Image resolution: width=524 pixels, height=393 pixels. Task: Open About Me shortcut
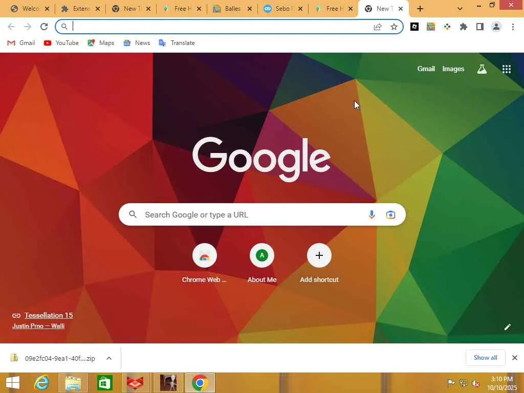[262, 264]
